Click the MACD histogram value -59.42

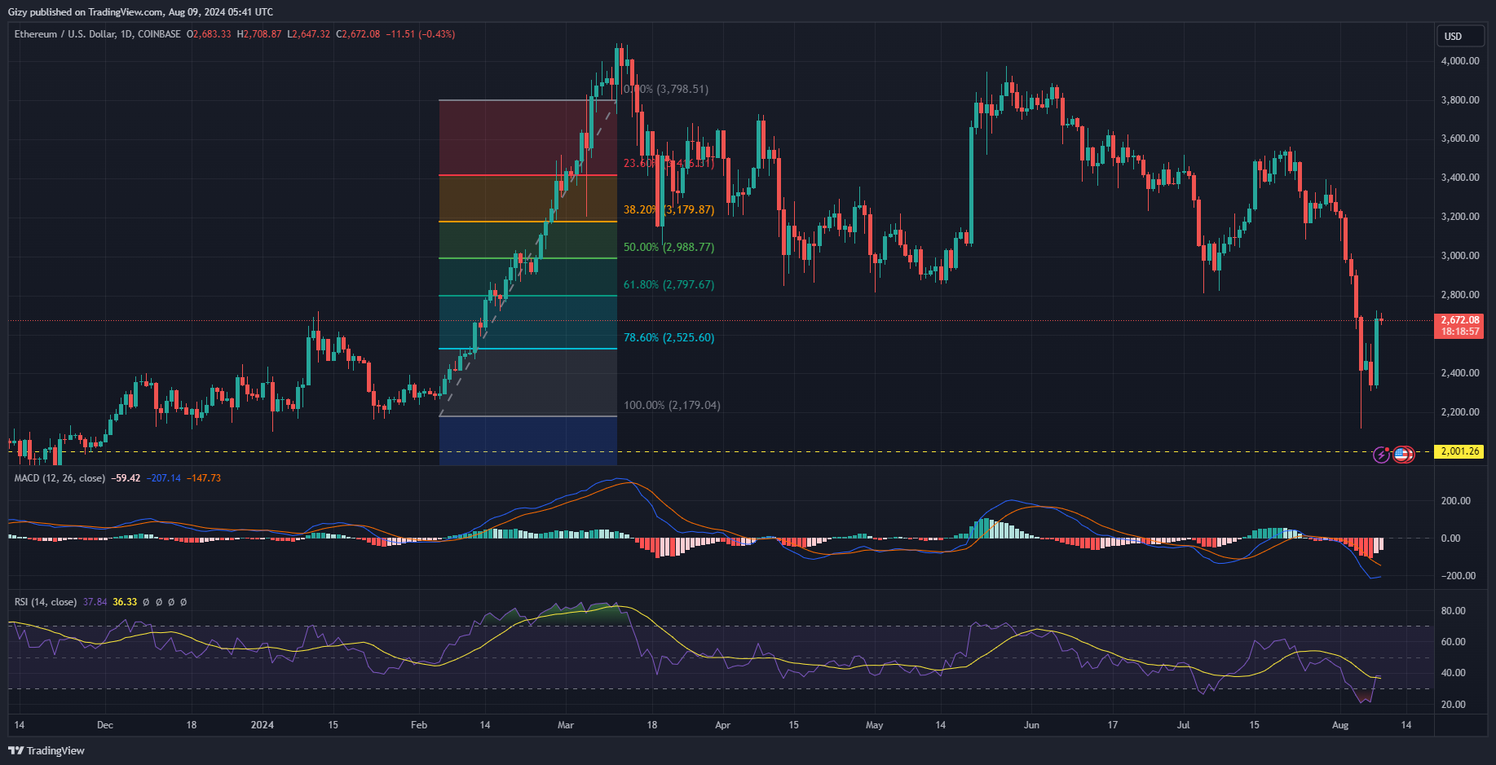click(x=126, y=478)
